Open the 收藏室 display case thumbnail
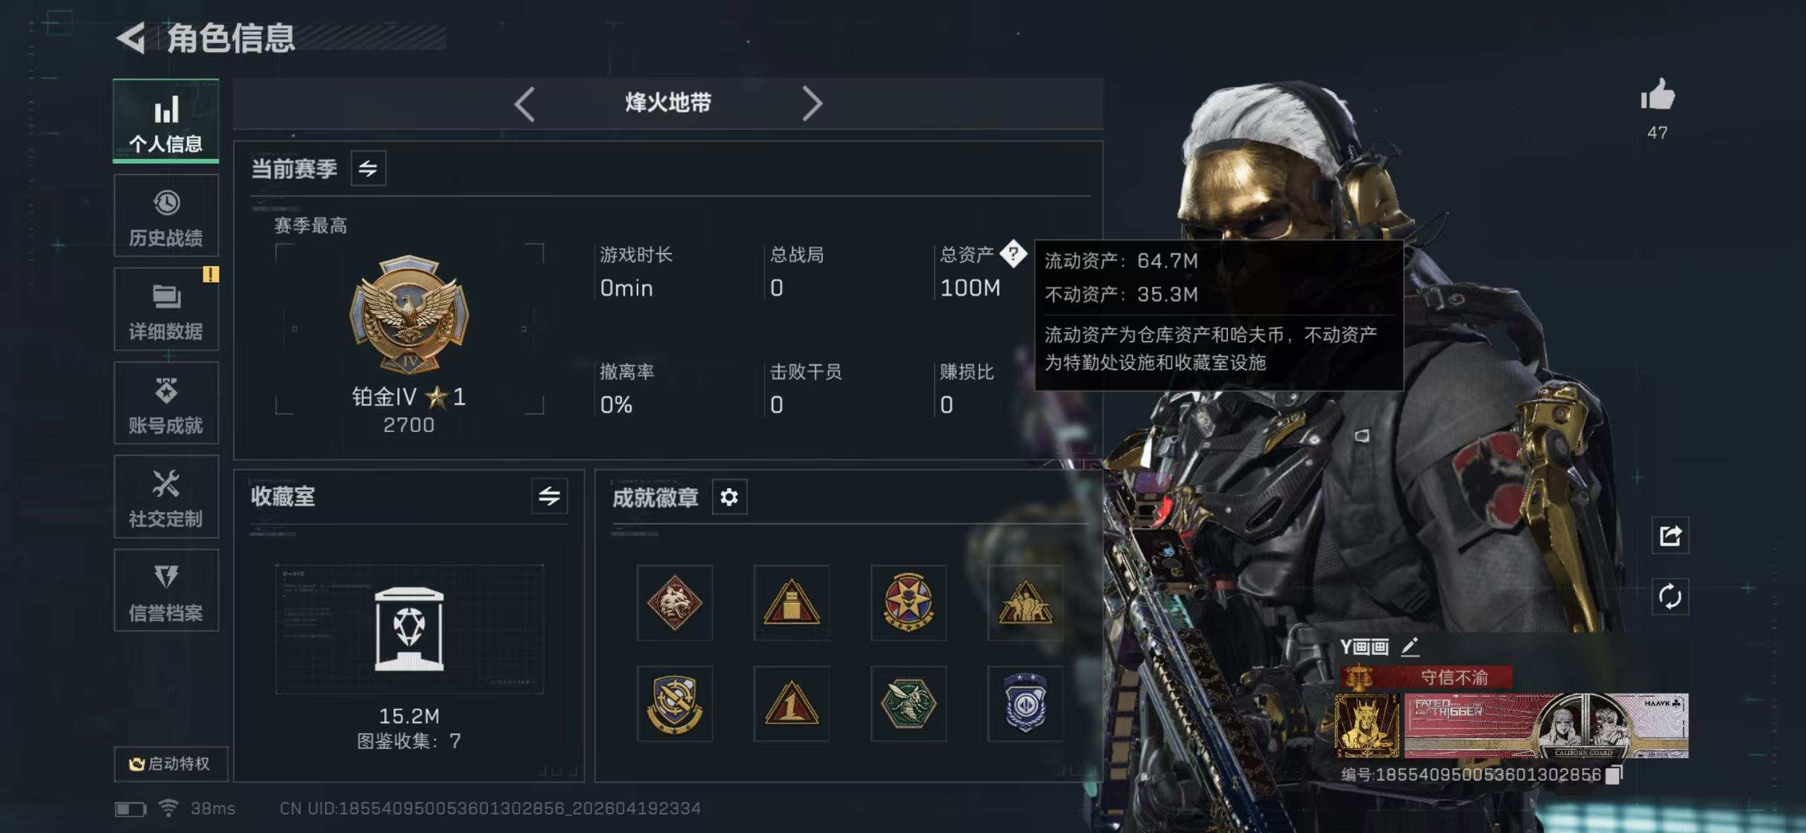The width and height of the screenshot is (1806, 833). coord(410,629)
